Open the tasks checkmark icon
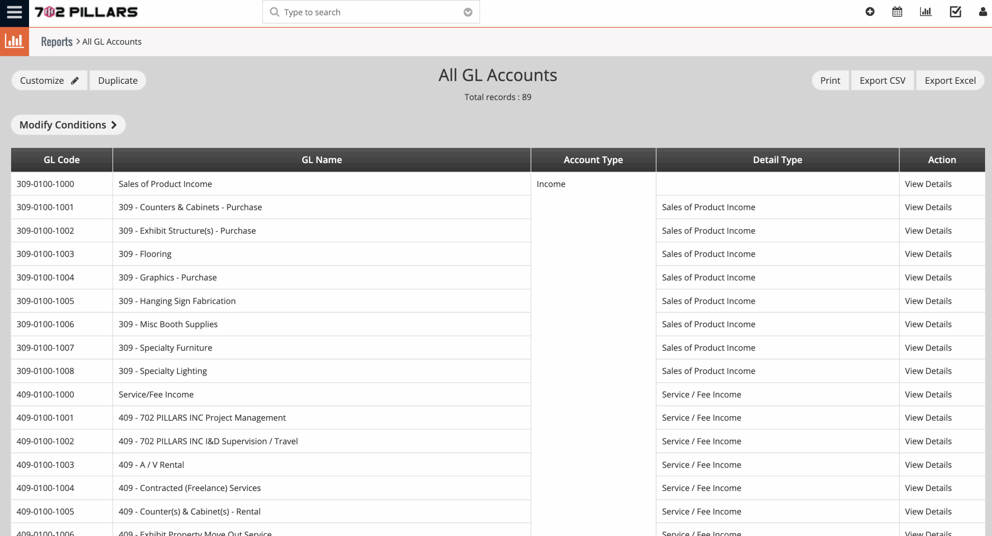The image size is (992, 536). 955,12
